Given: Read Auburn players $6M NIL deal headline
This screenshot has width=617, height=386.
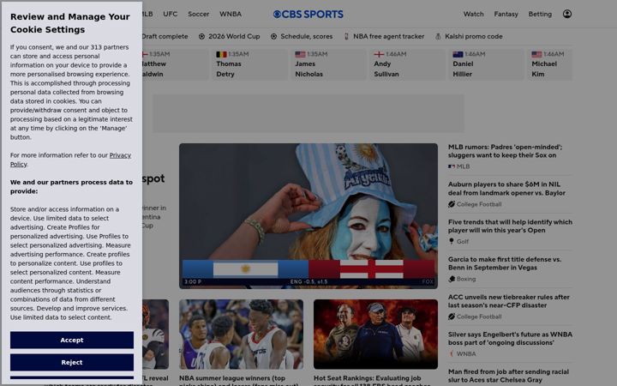Looking at the screenshot, I should pos(506,188).
